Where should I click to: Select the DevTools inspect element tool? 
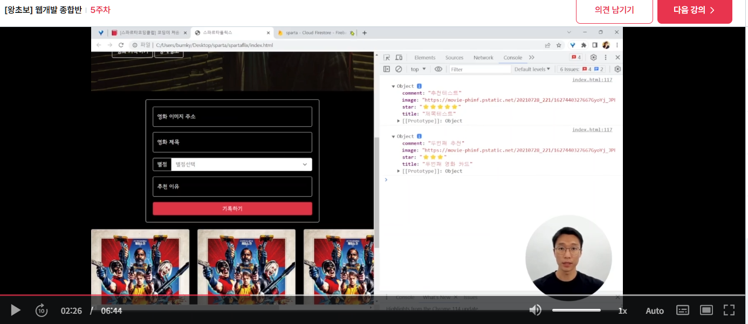coord(387,58)
